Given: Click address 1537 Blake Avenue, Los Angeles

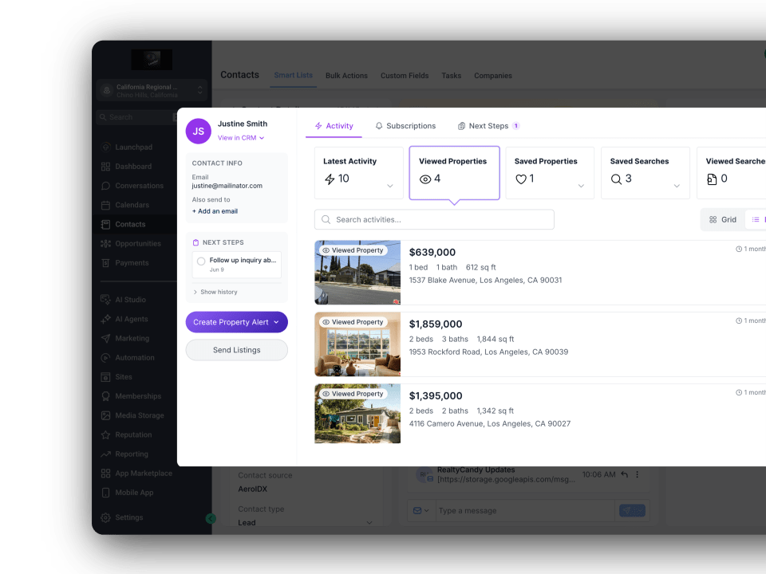Looking at the screenshot, I should [x=486, y=280].
